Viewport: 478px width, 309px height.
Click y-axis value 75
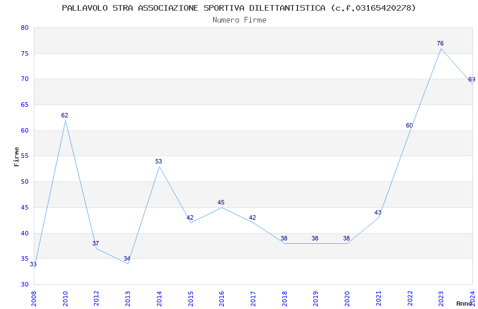(25, 53)
